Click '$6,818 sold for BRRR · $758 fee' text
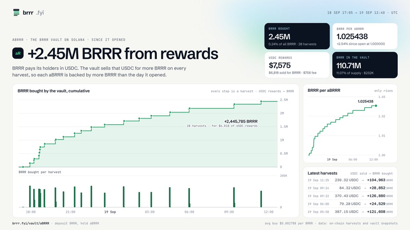Viewport: 410px width, 230px height. (292, 73)
